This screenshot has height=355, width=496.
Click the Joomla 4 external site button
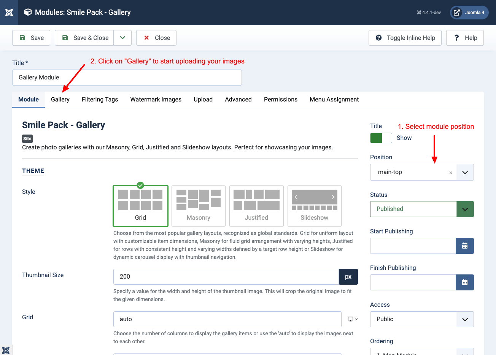click(x=469, y=13)
